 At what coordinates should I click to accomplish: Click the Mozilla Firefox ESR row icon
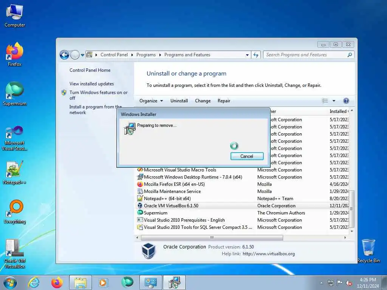click(x=140, y=184)
